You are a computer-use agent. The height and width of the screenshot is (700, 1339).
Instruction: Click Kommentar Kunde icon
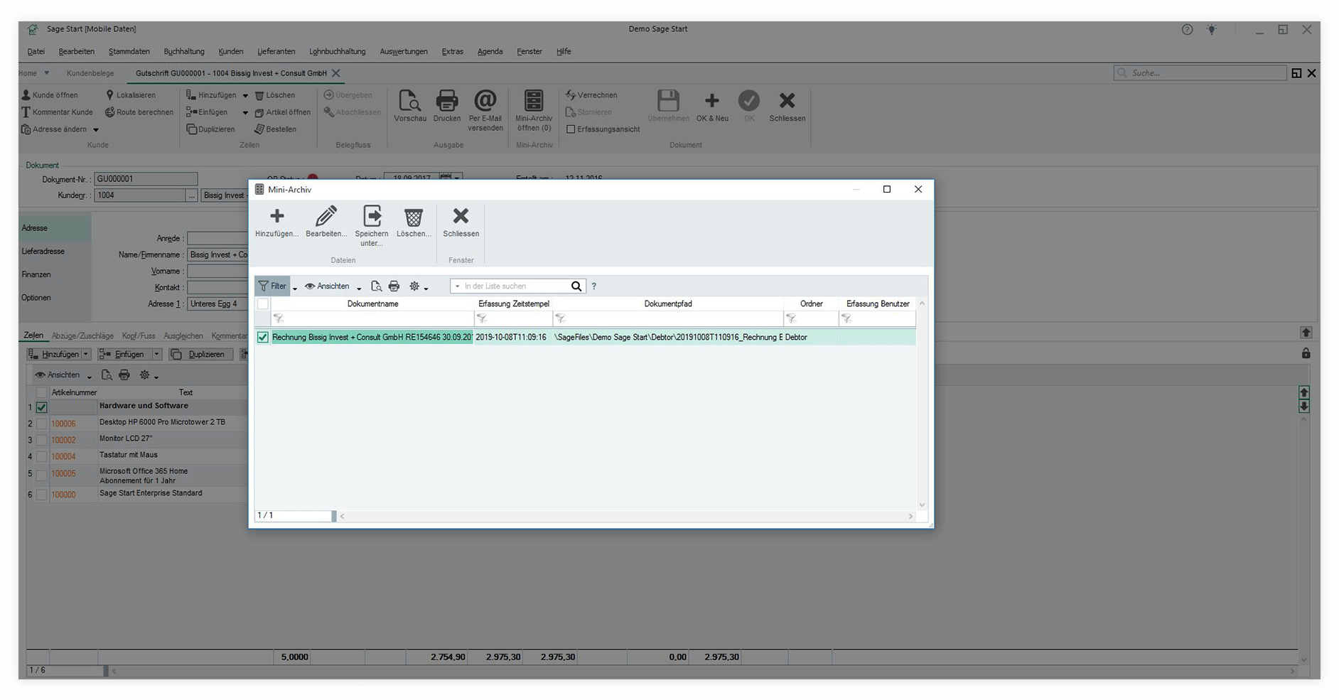click(26, 112)
